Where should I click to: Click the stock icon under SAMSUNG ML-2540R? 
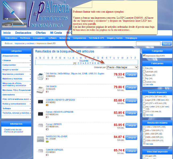point(47,141)
